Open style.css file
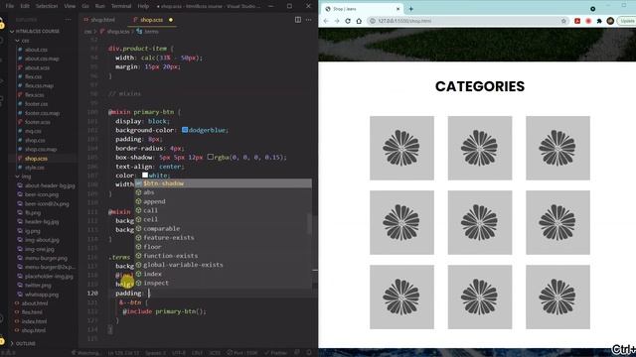 click(x=35, y=168)
